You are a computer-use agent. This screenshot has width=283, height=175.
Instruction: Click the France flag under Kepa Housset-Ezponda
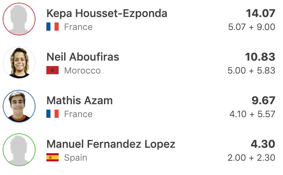pyautogui.click(x=53, y=27)
